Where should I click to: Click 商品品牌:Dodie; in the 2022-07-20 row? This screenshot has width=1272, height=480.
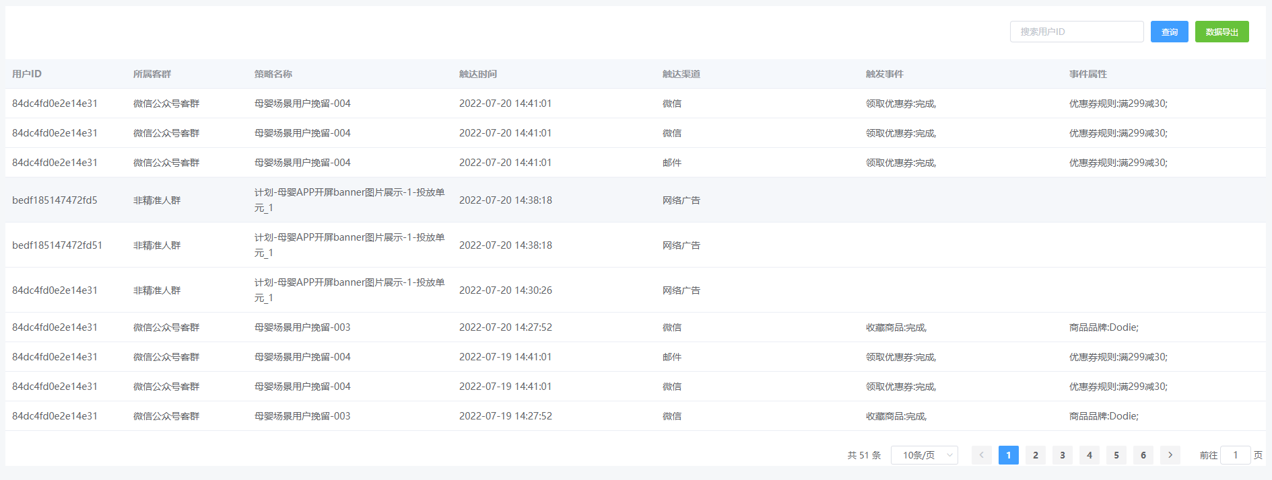click(1104, 327)
